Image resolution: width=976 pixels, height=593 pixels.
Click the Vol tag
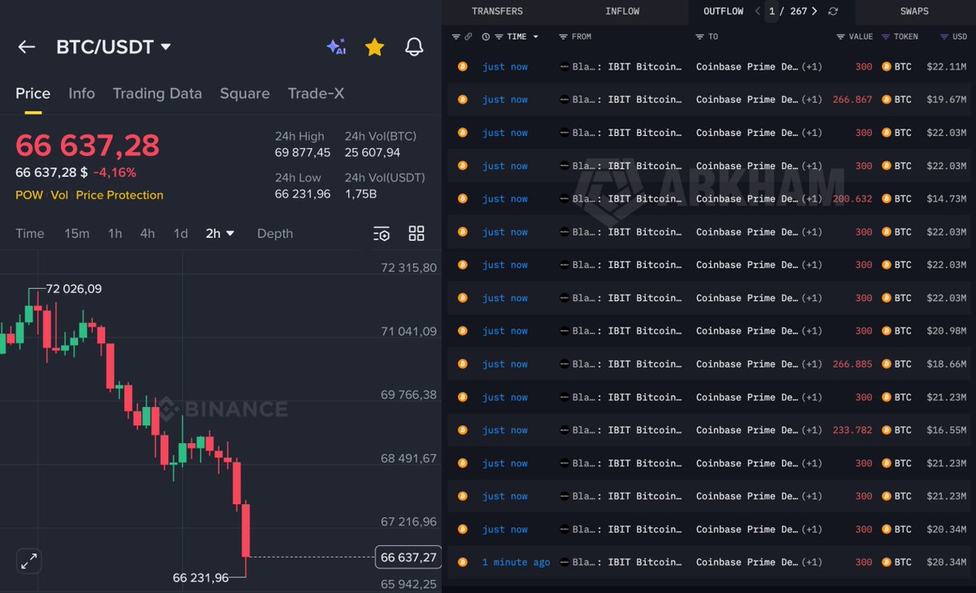tap(59, 195)
